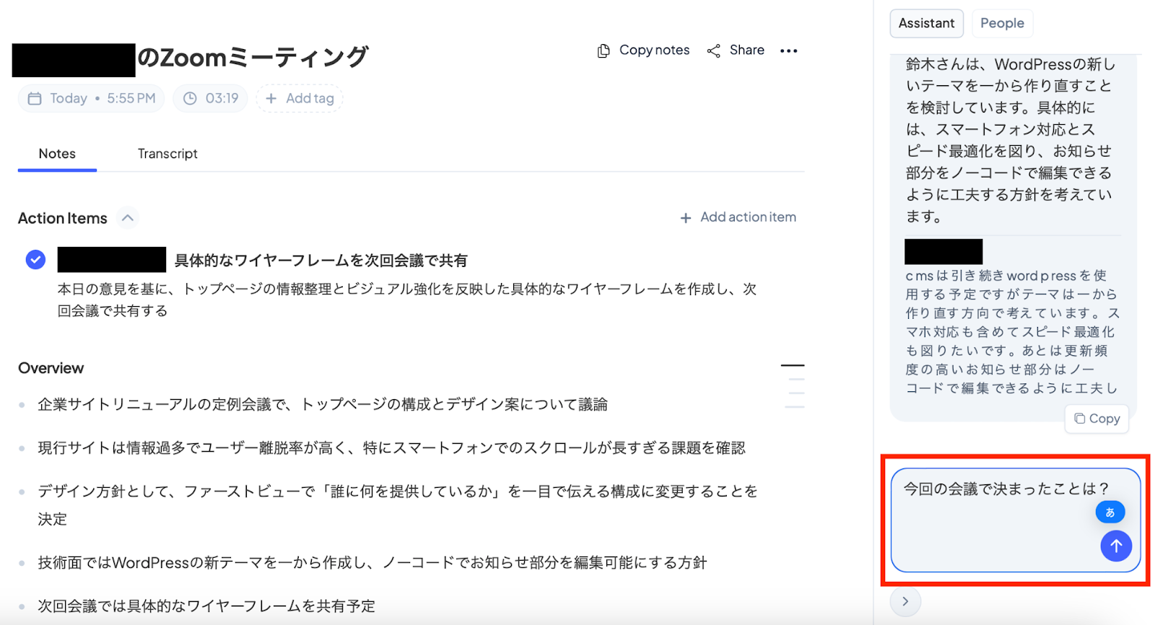The image size is (1155, 625).
Task: Uncheck the wireframe action item checkbox
Action: tap(35, 260)
